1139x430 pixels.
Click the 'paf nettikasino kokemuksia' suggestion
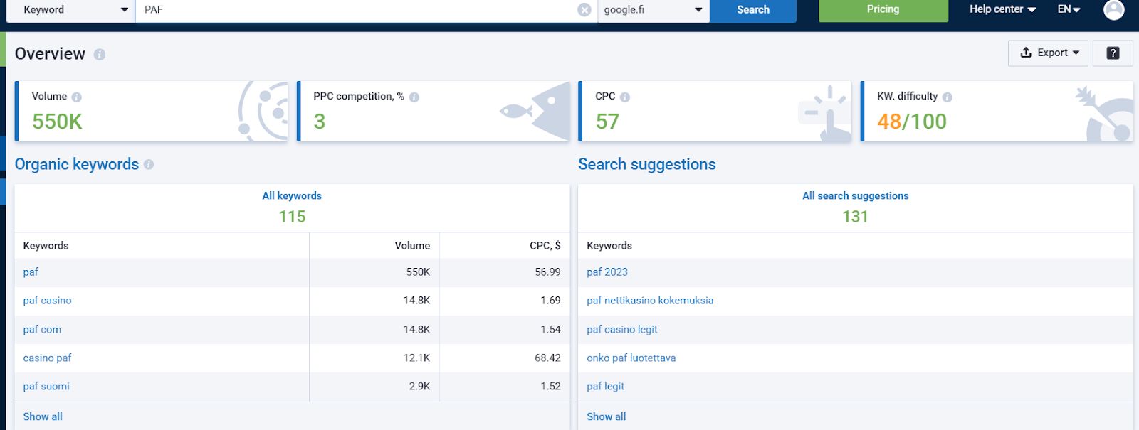click(x=650, y=301)
